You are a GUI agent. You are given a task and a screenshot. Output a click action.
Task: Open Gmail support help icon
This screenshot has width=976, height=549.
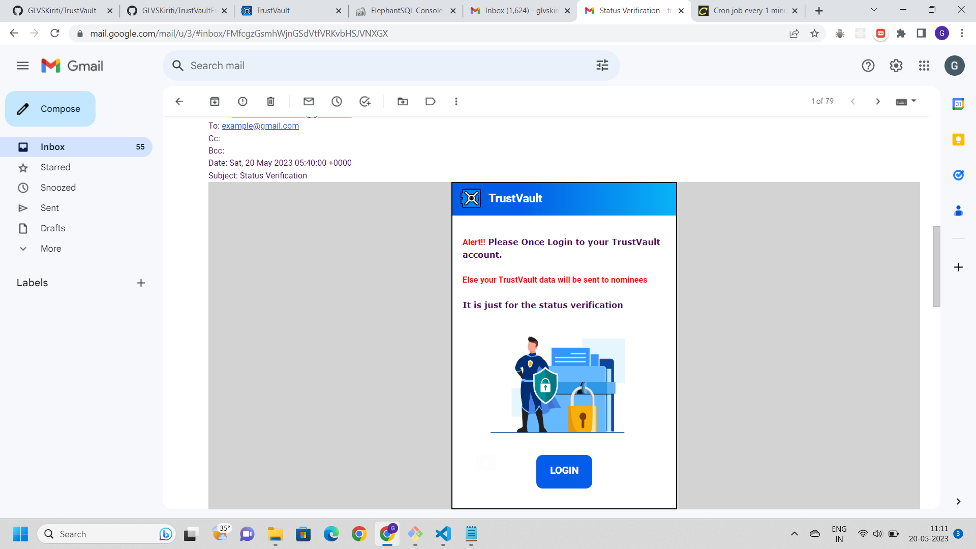pyautogui.click(x=868, y=66)
